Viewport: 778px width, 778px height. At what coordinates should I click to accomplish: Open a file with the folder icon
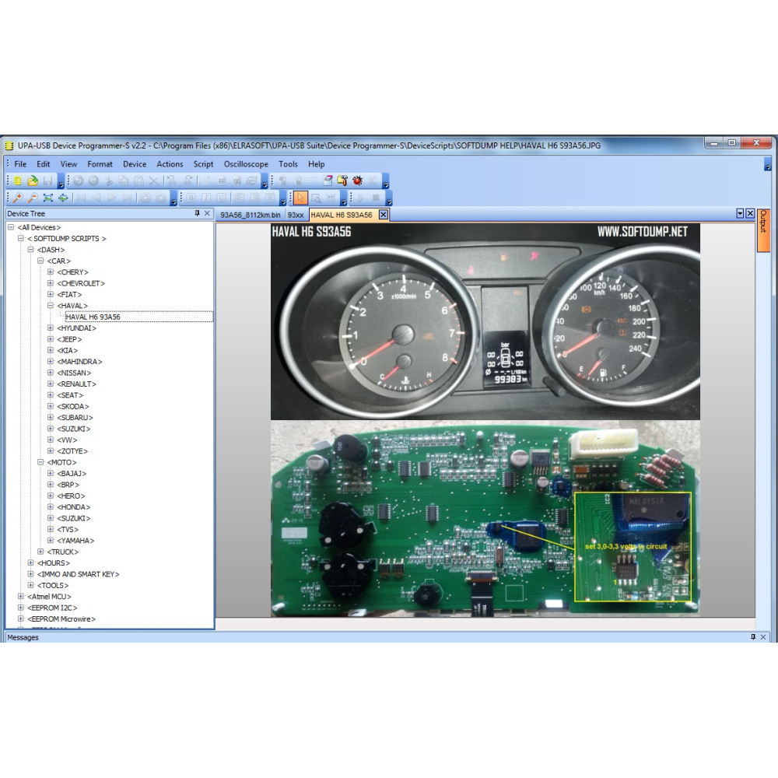point(33,181)
